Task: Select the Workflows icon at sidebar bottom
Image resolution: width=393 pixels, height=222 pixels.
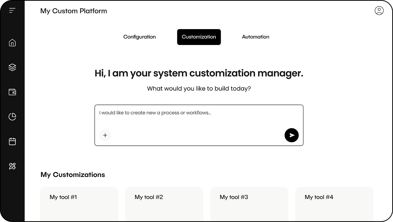Action: point(12,166)
